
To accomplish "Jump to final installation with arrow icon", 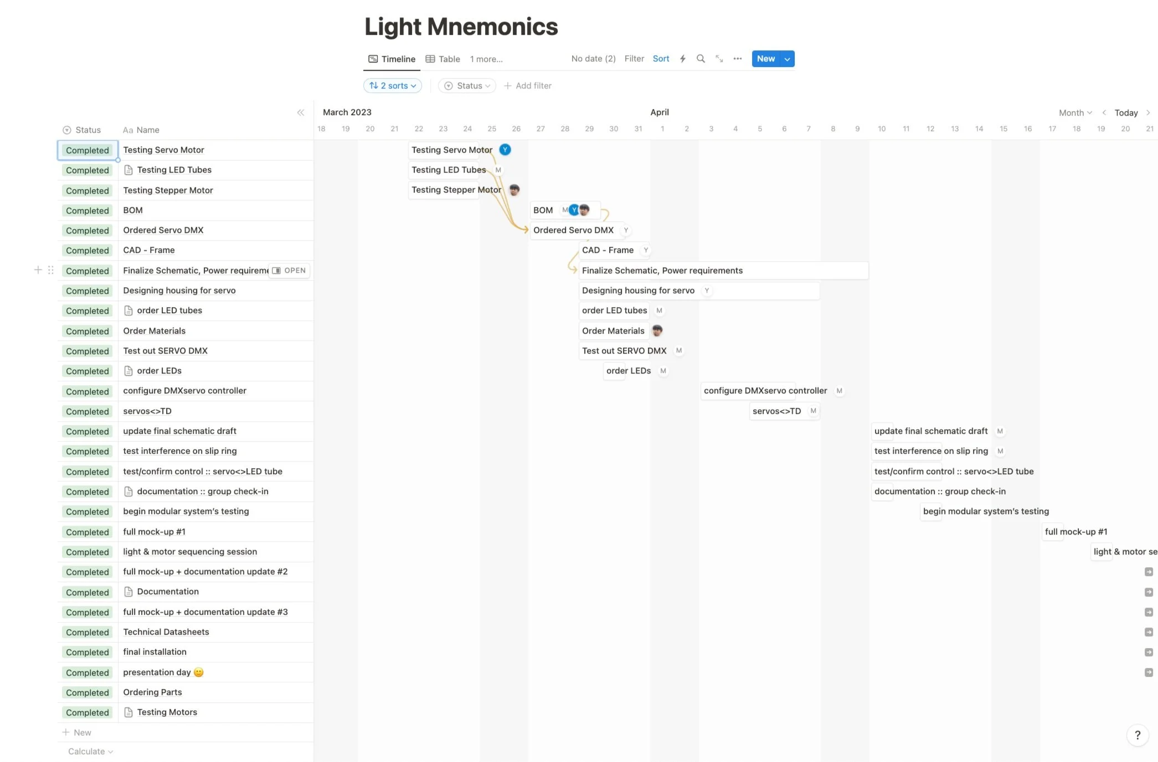I will pos(1149,652).
